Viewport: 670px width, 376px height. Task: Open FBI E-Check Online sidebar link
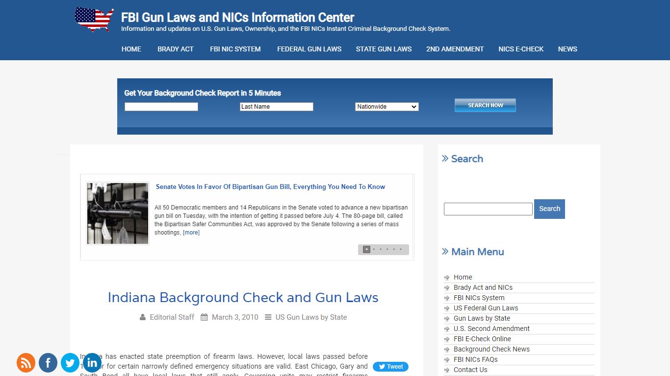coord(482,339)
